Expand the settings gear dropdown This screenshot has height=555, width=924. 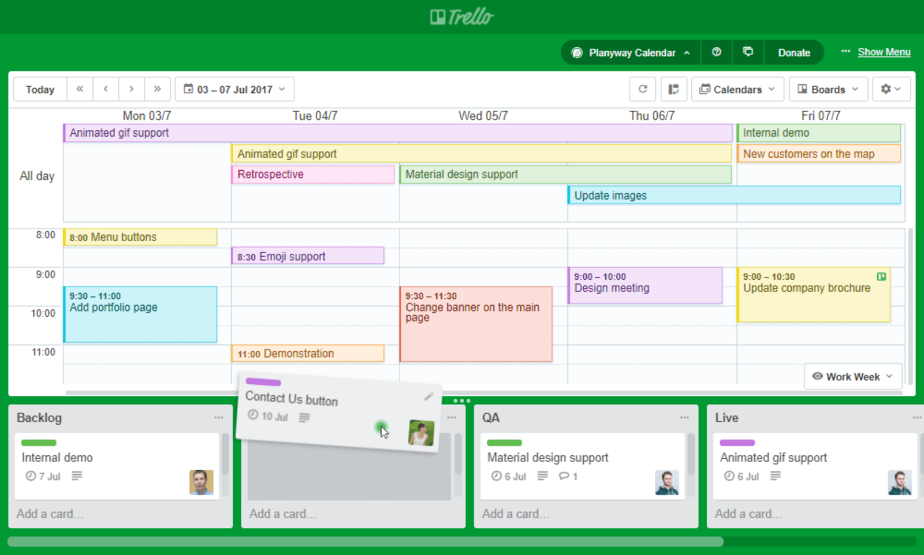(x=891, y=89)
